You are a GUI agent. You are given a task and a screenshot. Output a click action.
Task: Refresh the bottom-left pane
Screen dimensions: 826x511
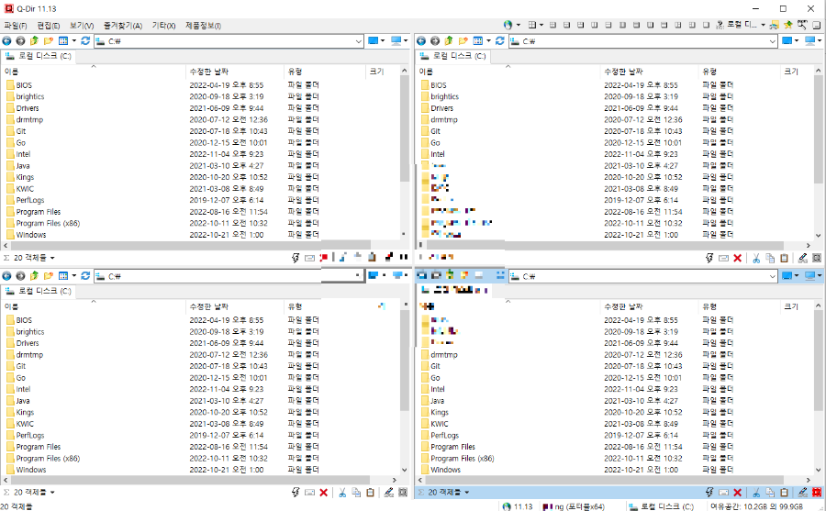[85, 276]
